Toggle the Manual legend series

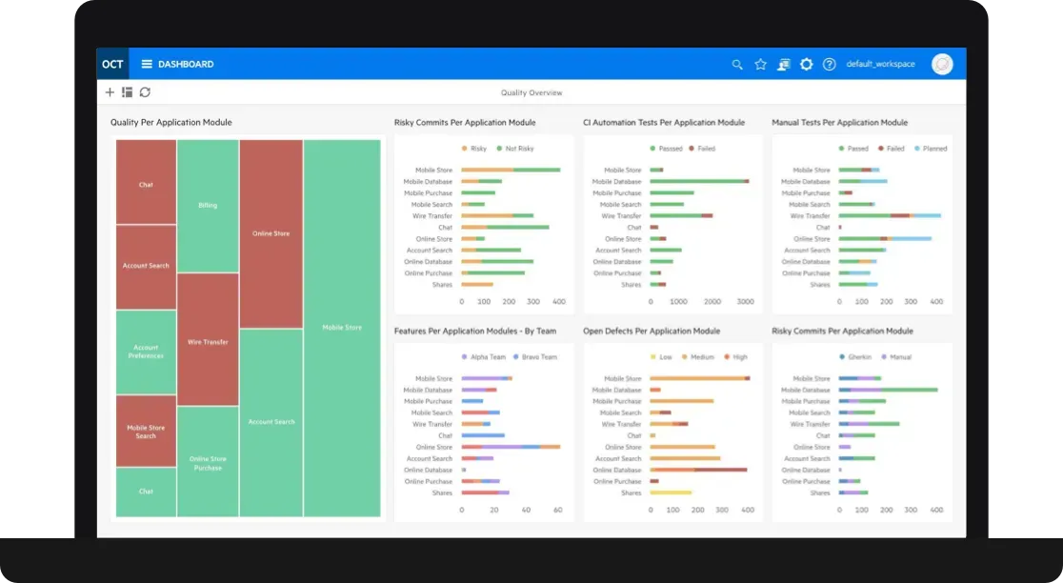896,356
